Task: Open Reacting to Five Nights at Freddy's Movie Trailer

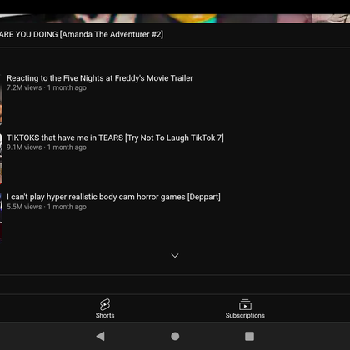Action: pos(100,78)
